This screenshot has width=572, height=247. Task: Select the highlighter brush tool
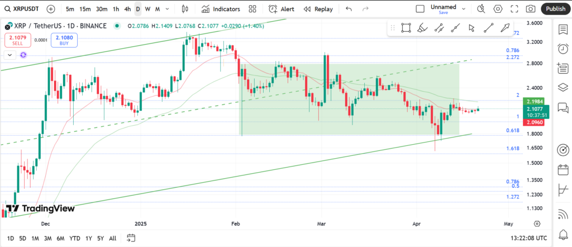point(422,28)
